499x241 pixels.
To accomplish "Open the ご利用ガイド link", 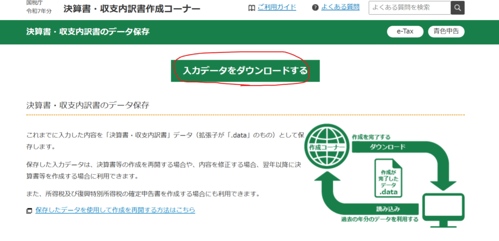I will 276,7.
